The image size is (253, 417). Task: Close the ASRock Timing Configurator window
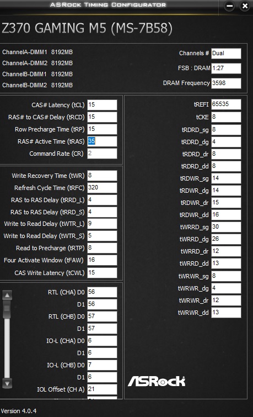point(245,6)
